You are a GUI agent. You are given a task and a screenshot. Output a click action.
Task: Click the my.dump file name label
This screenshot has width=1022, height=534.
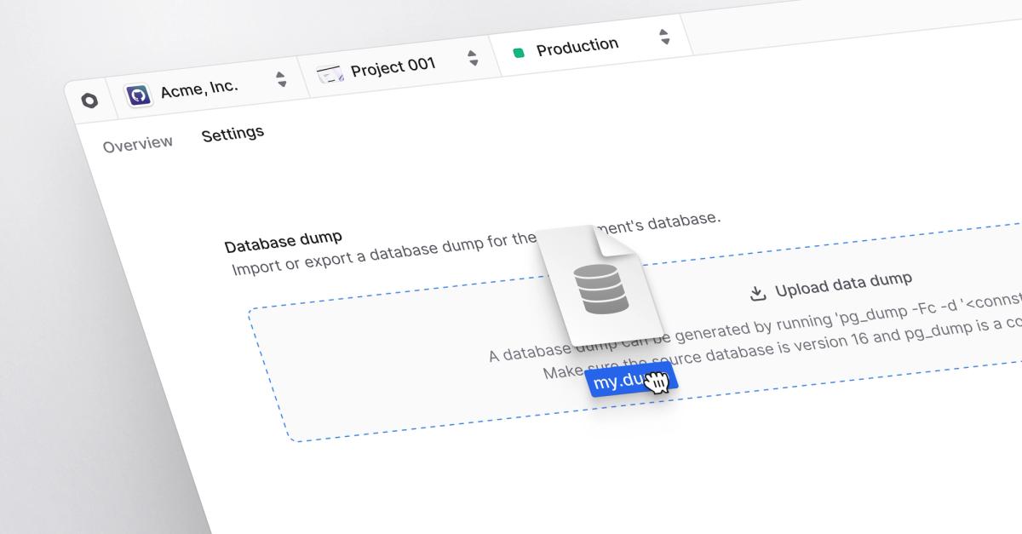point(631,380)
